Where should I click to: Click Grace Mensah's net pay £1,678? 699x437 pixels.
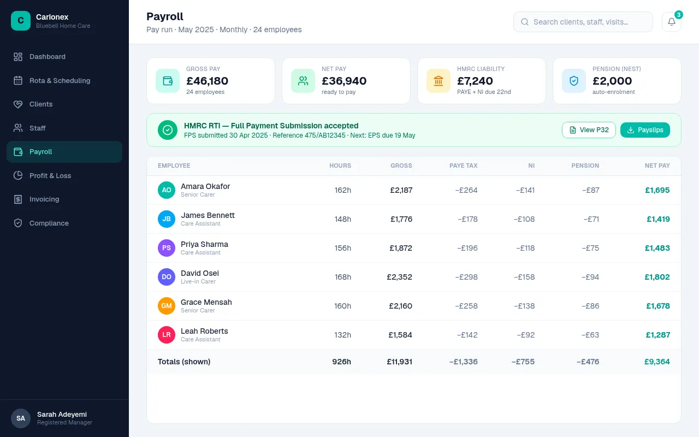(658, 306)
